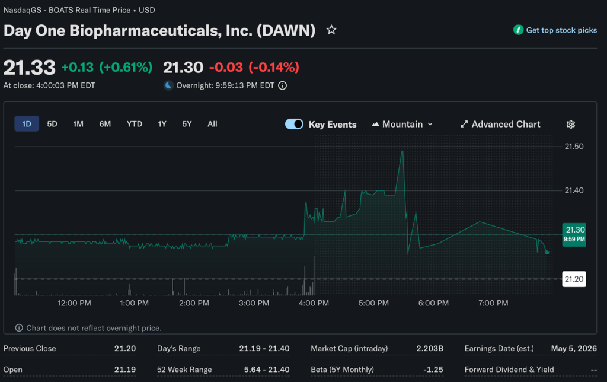This screenshot has height=382, width=607.
Task: Click the overnight moon icon
Action: click(169, 85)
